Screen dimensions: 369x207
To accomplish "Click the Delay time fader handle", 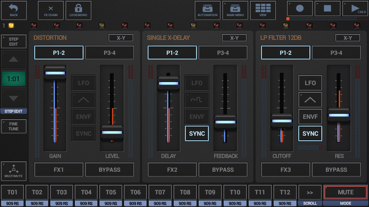I will (168, 83).
